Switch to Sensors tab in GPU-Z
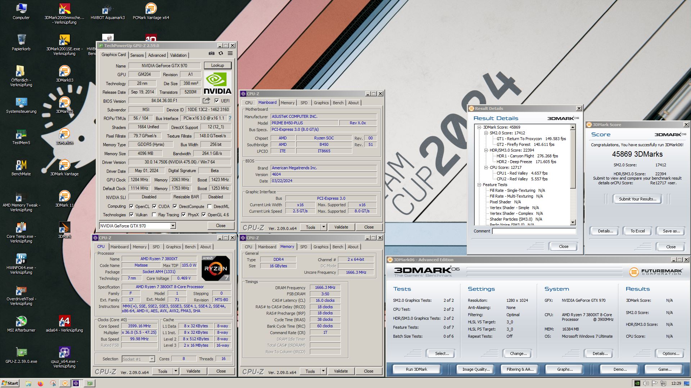The height and width of the screenshot is (388, 691). [137, 55]
